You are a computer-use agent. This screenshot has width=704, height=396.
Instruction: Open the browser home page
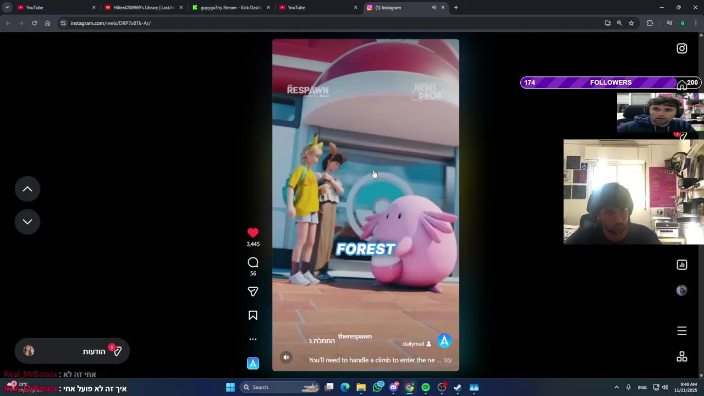47,23
